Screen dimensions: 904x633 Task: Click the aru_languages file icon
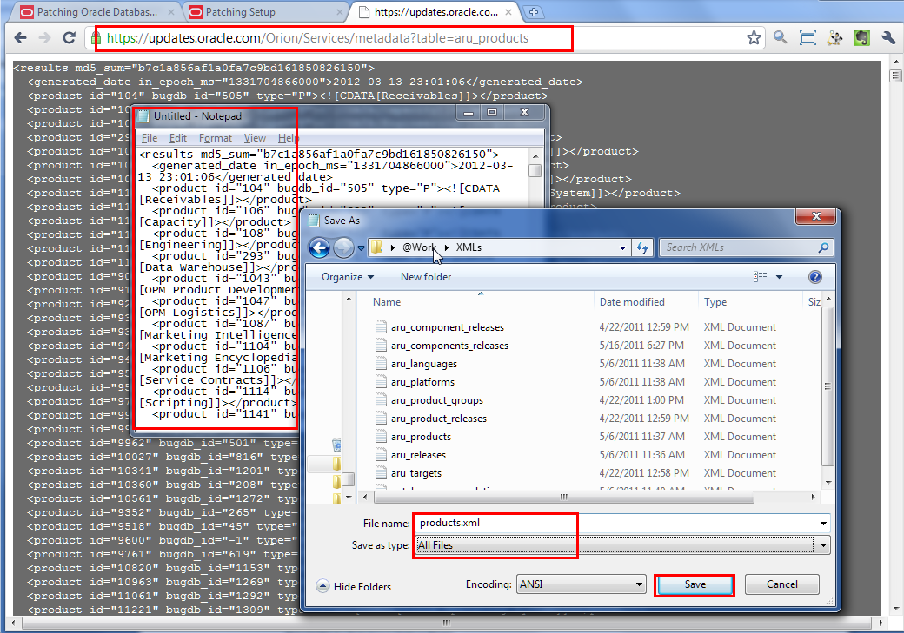point(381,364)
